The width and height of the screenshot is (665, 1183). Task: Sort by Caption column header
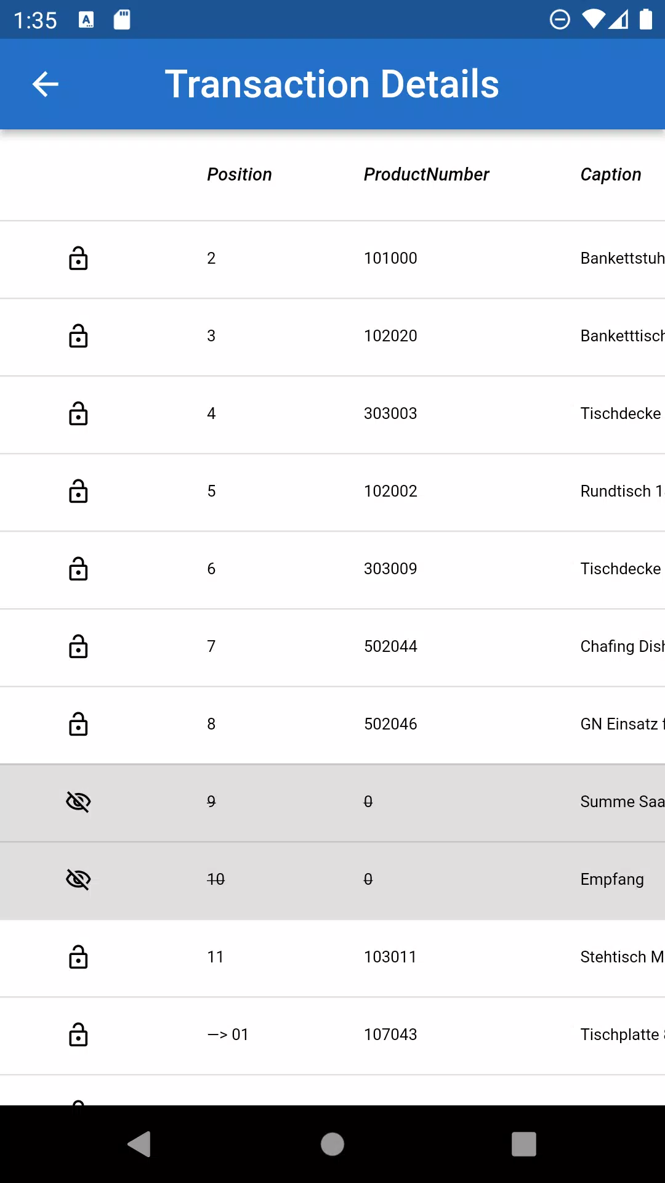tap(611, 174)
